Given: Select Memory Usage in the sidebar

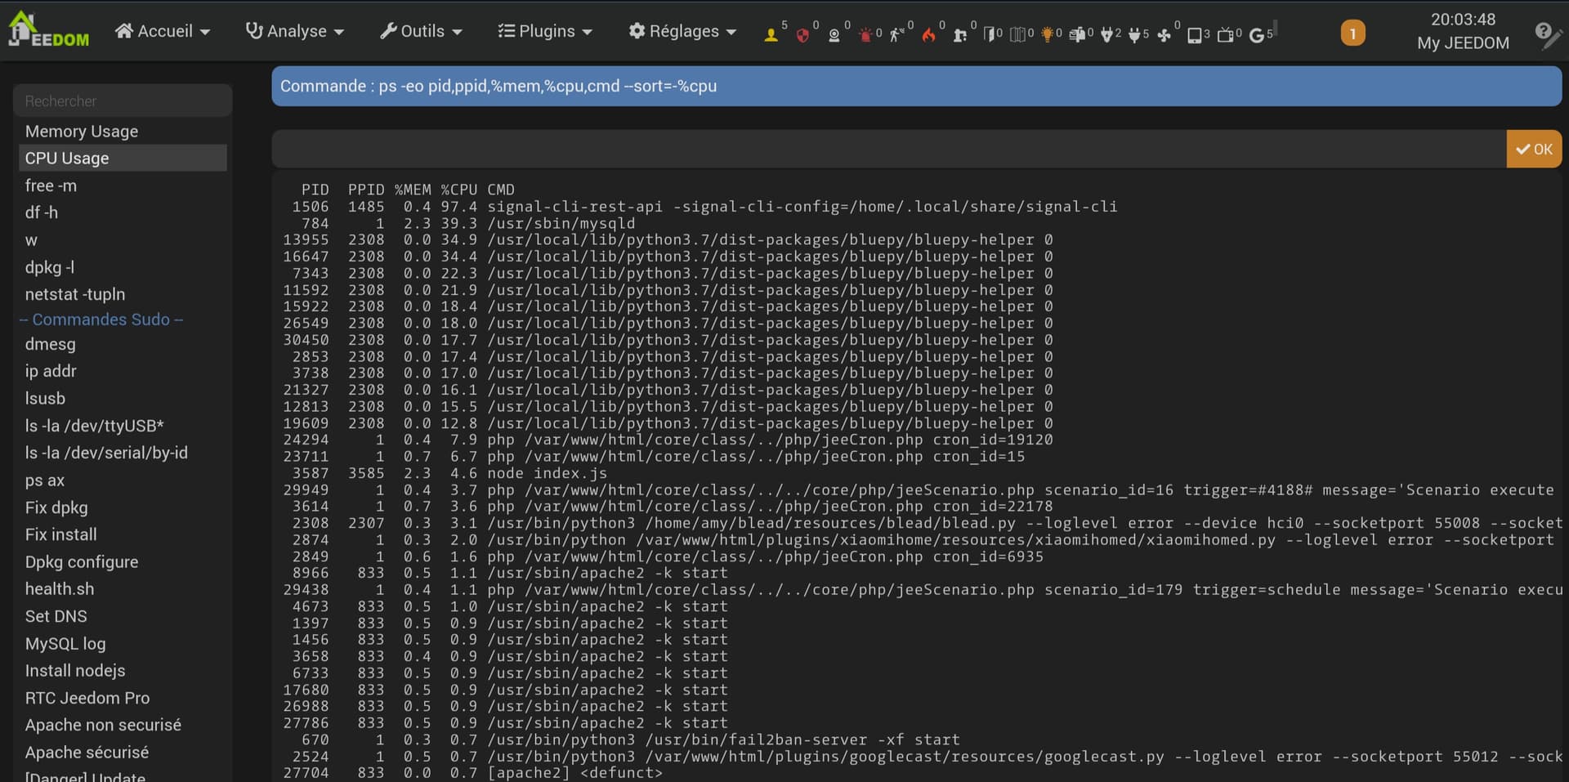Looking at the screenshot, I should pyautogui.click(x=82, y=131).
